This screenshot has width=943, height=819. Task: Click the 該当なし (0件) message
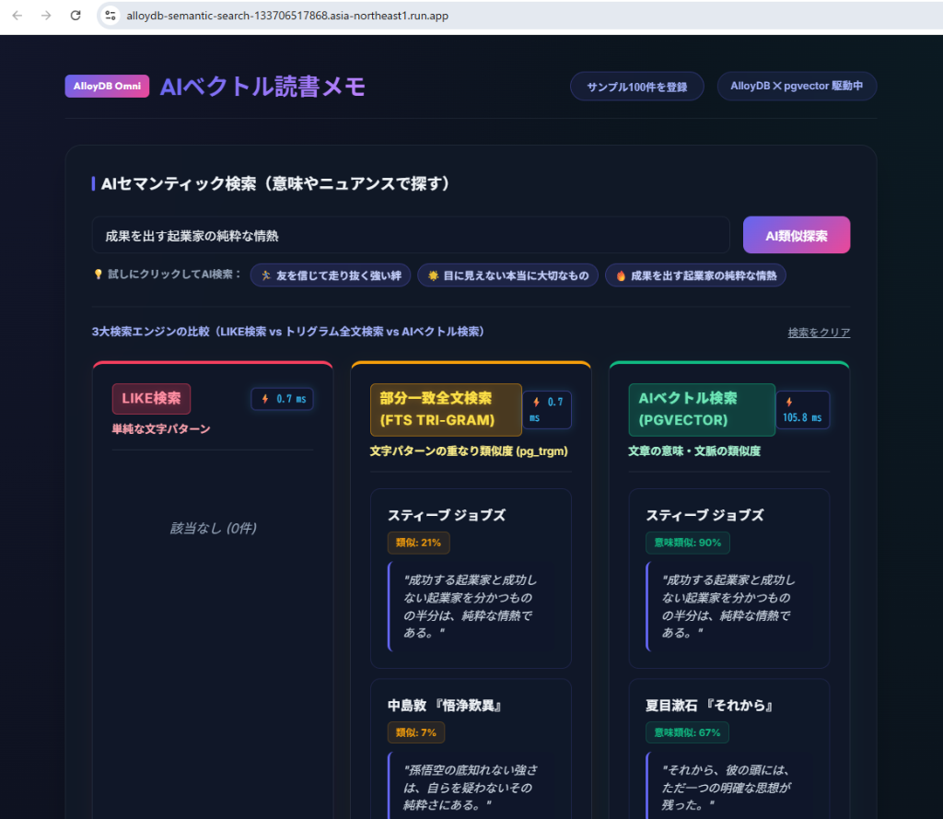(213, 529)
